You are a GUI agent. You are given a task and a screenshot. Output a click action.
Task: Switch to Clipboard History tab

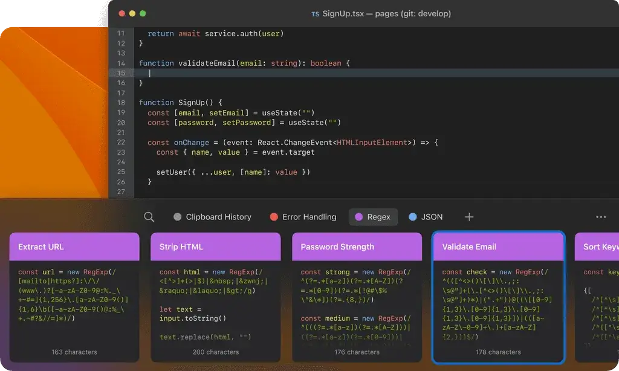(218, 217)
